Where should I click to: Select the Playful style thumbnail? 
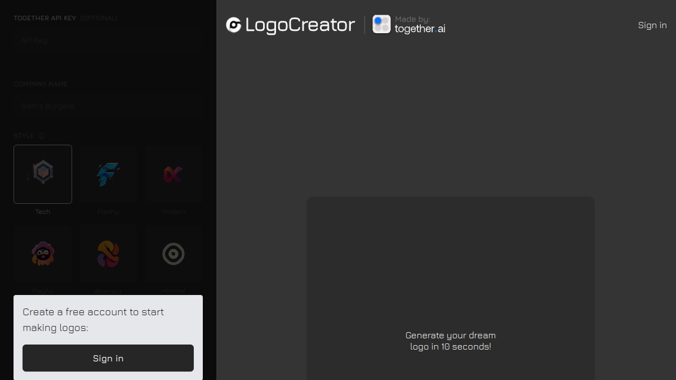point(43,254)
